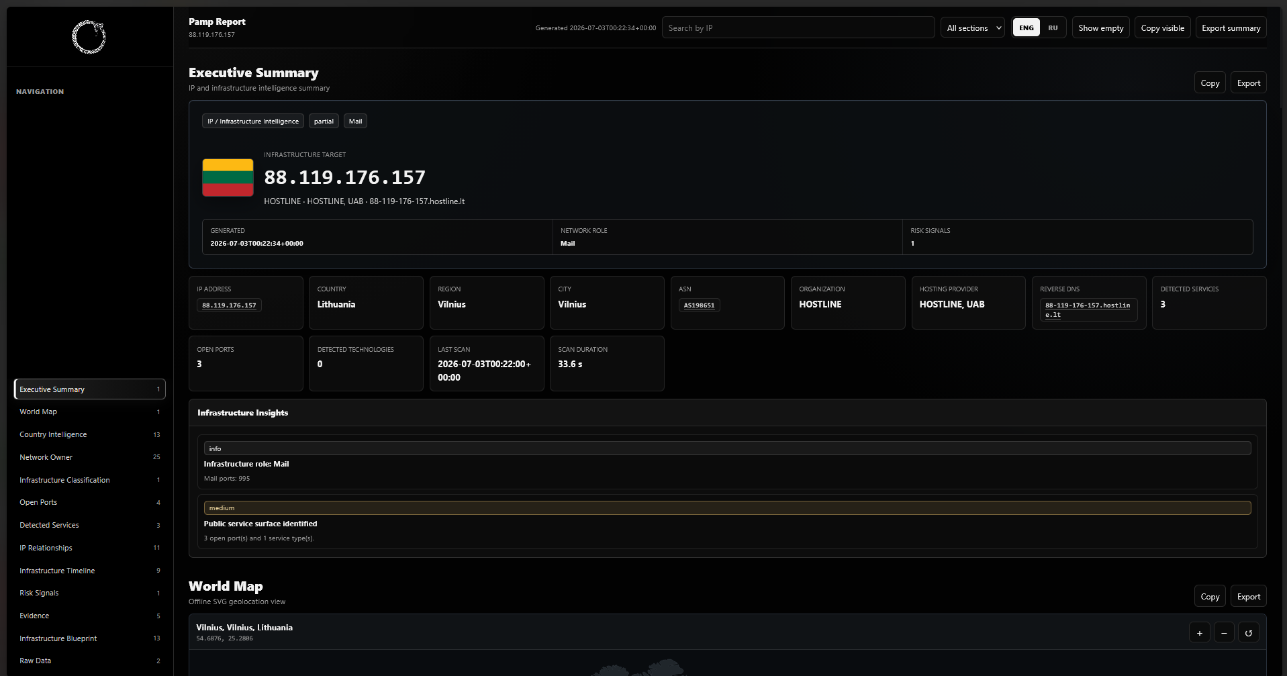Open World Map navigation item
This screenshot has height=676, width=1287.
click(x=89, y=412)
